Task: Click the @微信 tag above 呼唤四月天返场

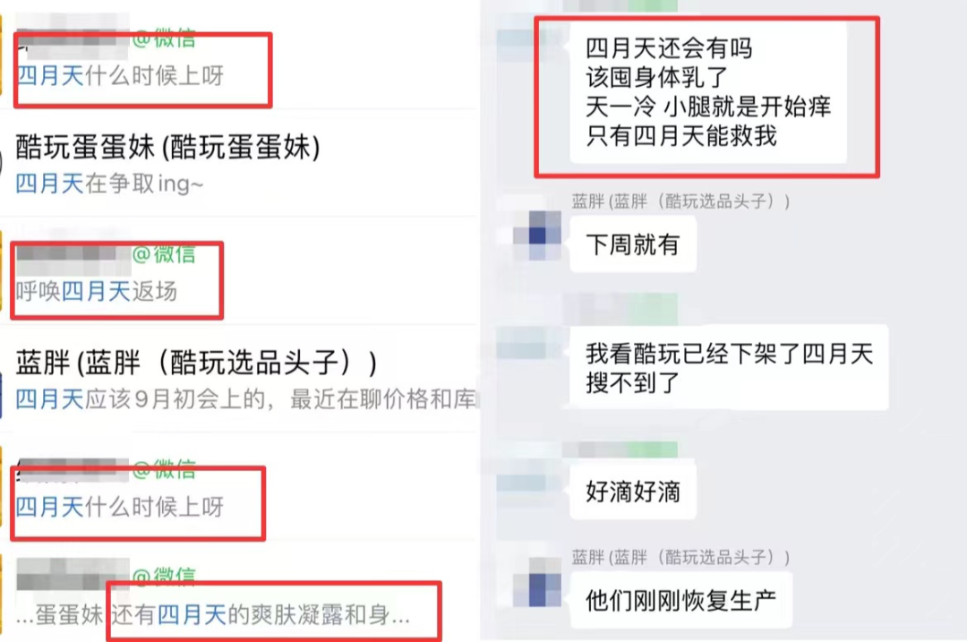Action: [164, 253]
